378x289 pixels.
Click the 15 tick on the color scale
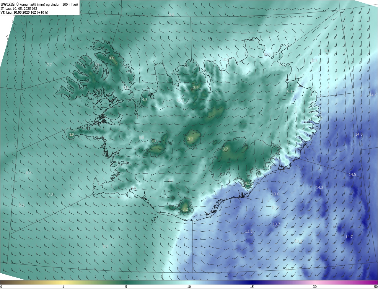[252, 287]
